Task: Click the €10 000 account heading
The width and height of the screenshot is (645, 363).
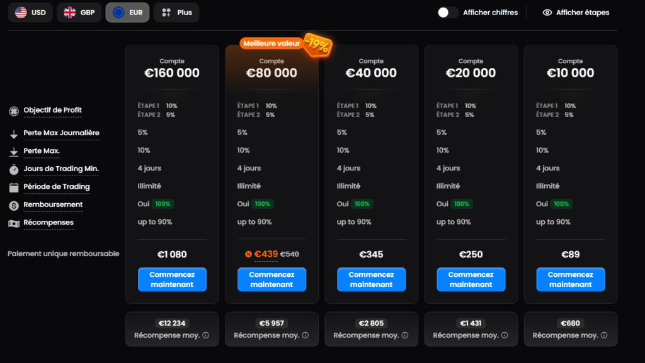Action: 571,73
